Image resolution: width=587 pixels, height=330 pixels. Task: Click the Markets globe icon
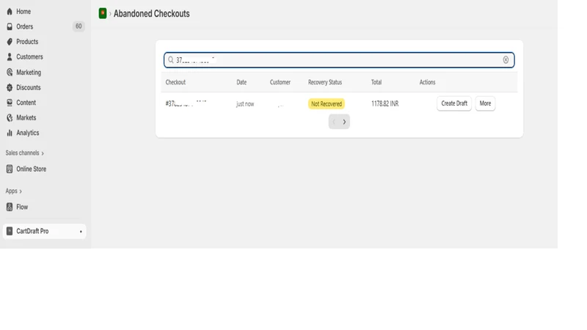(x=10, y=118)
